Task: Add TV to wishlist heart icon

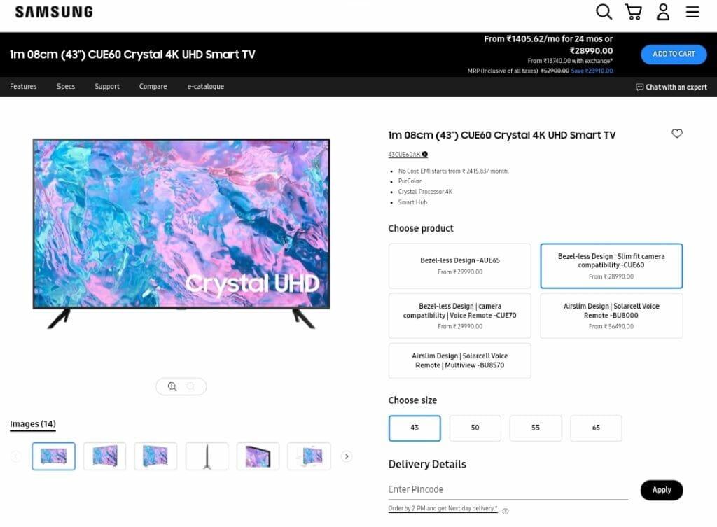Action: point(677,133)
